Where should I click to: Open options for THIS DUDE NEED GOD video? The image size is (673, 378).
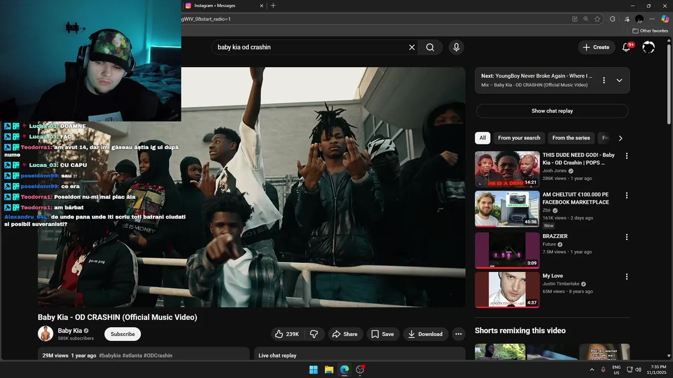[626, 156]
